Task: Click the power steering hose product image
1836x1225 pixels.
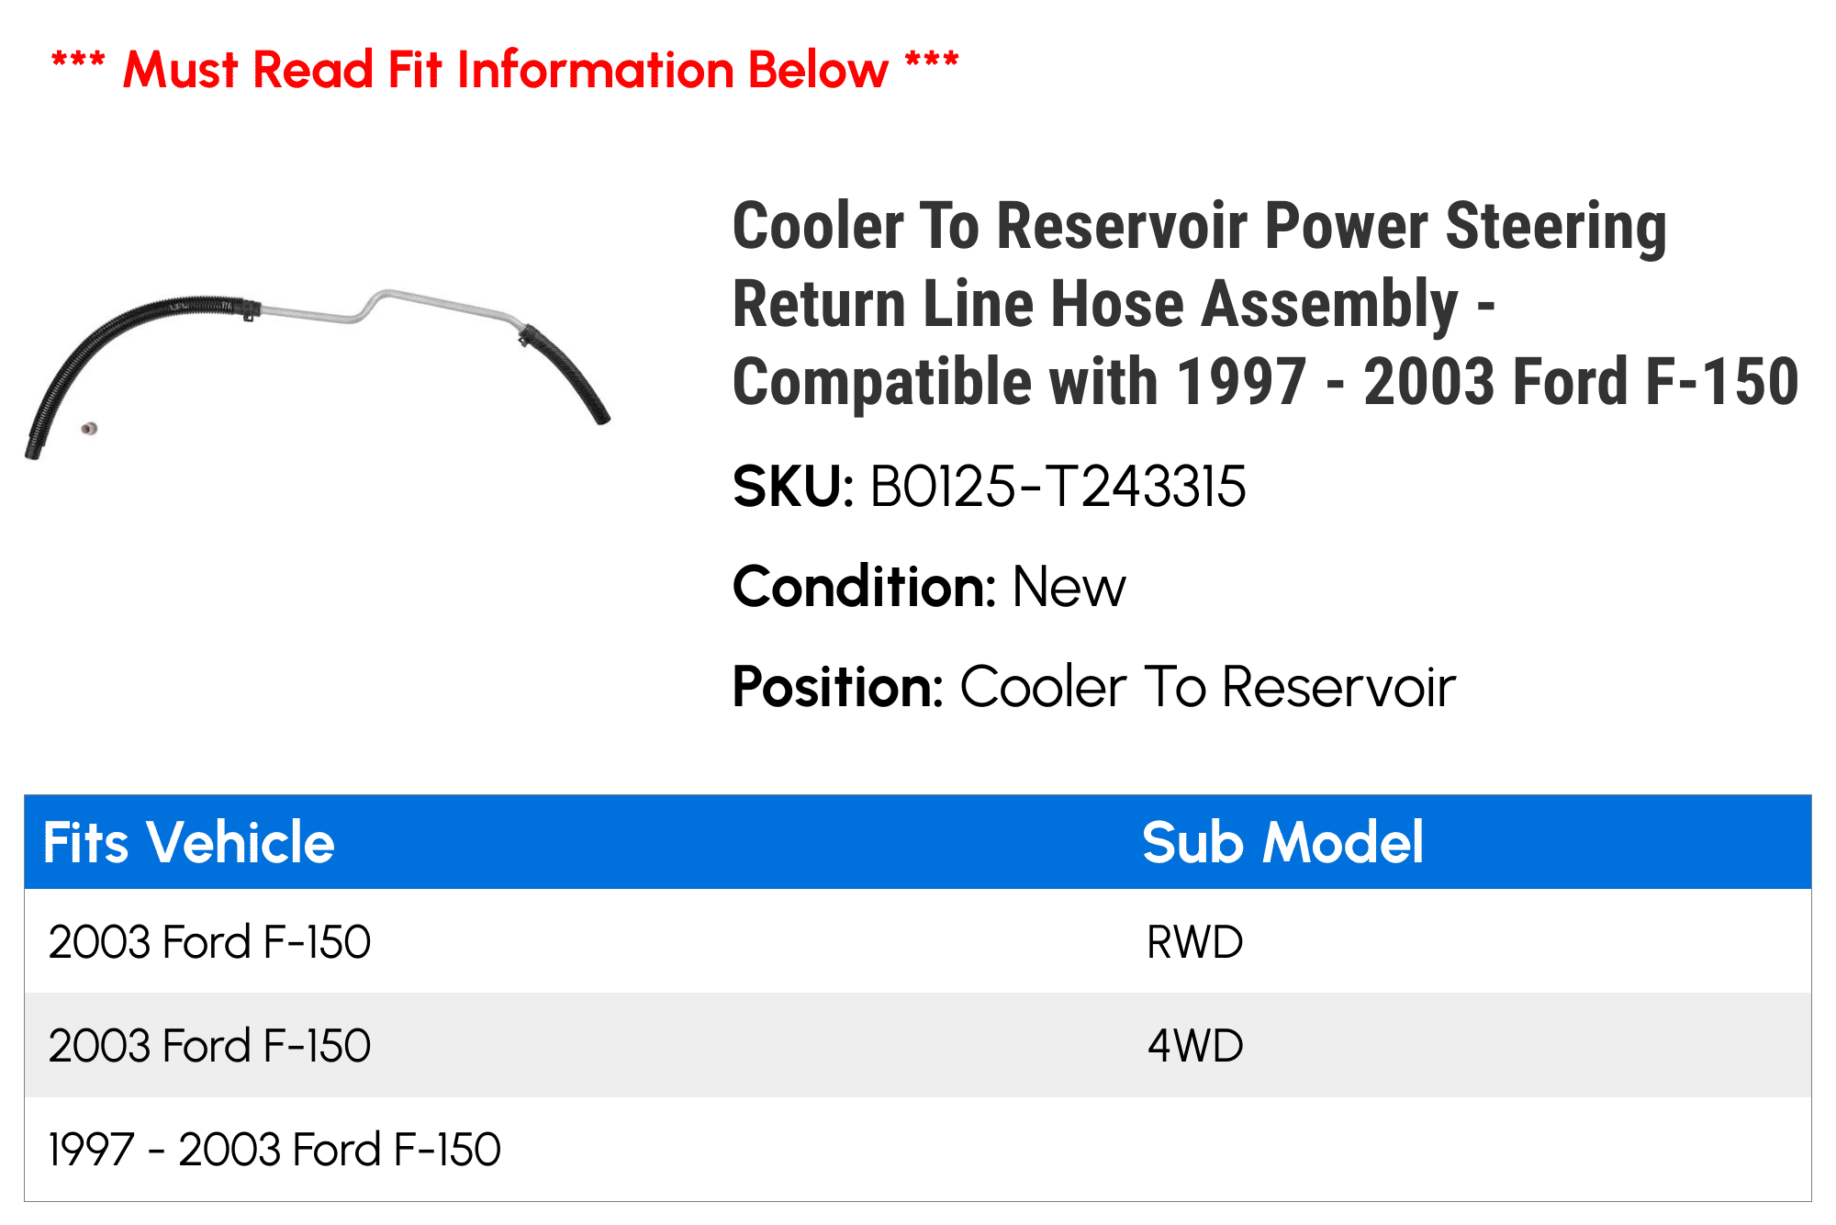Action: (317, 374)
